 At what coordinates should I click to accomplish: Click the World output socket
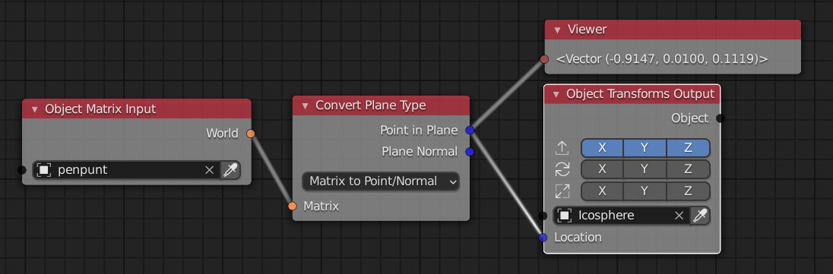tap(251, 134)
